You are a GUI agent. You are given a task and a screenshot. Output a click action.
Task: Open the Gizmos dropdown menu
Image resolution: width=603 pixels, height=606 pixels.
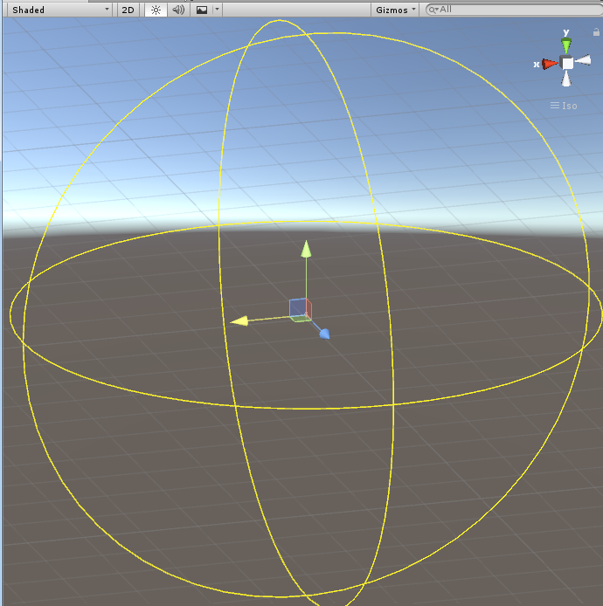pyautogui.click(x=395, y=10)
